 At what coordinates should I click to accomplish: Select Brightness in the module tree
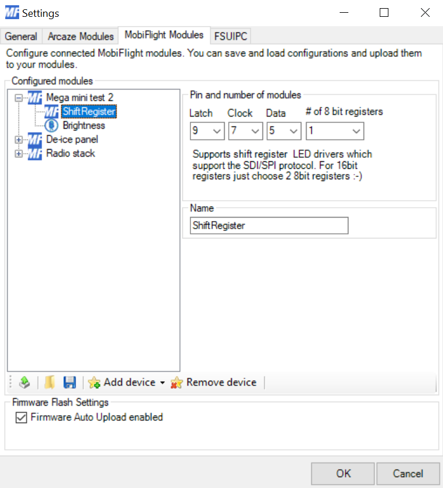(84, 125)
